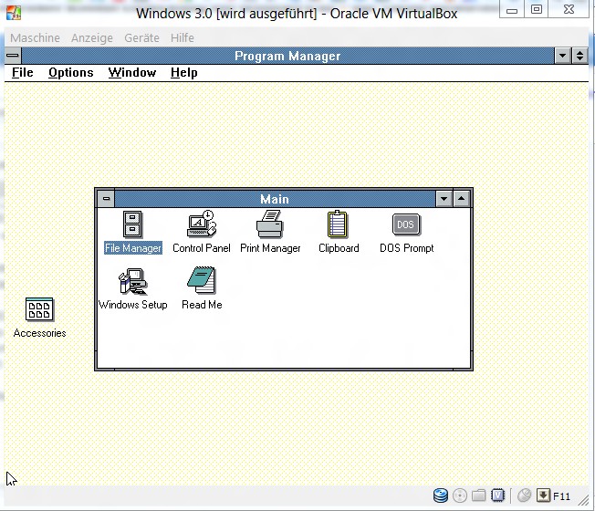
Task: Restore Program Manager with the double-arrow button
Action: click(579, 56)
